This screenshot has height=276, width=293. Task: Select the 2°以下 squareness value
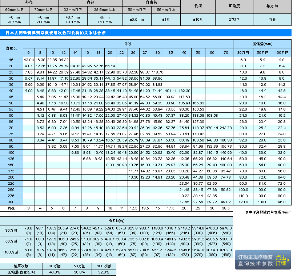coord(234,20)
